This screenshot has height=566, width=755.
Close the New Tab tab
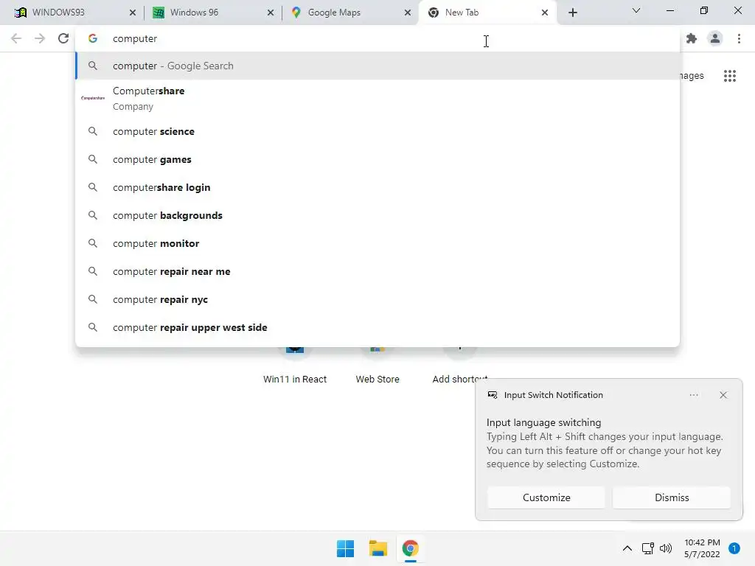point(545,13)
